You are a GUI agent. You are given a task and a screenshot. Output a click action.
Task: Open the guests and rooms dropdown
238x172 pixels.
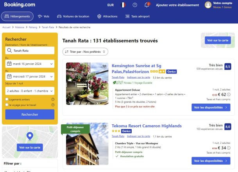(x=30, y=91)
